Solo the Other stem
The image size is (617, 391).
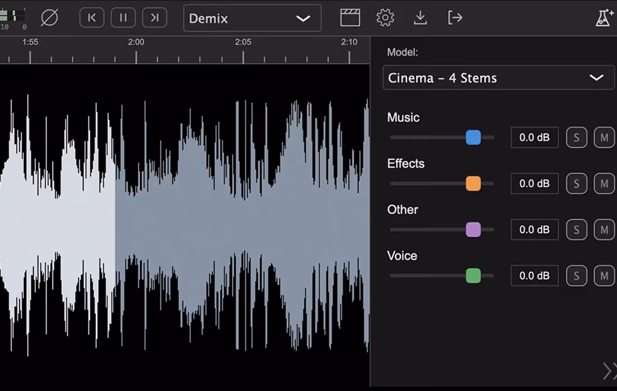tap(577, 230)
